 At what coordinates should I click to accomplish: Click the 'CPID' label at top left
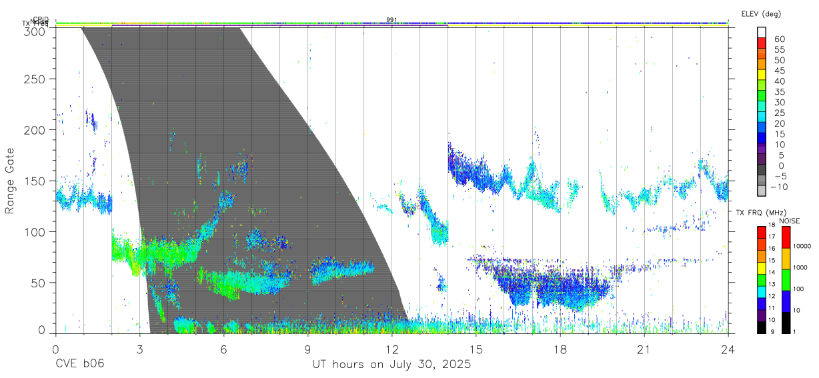(x=41, y=20)
